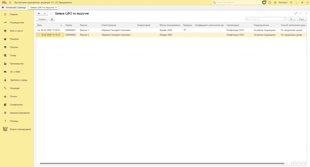Select the row dated 10.04.2026 15:15:37
310x167 pixels.
pyautogui.click(x=171, y=35)
